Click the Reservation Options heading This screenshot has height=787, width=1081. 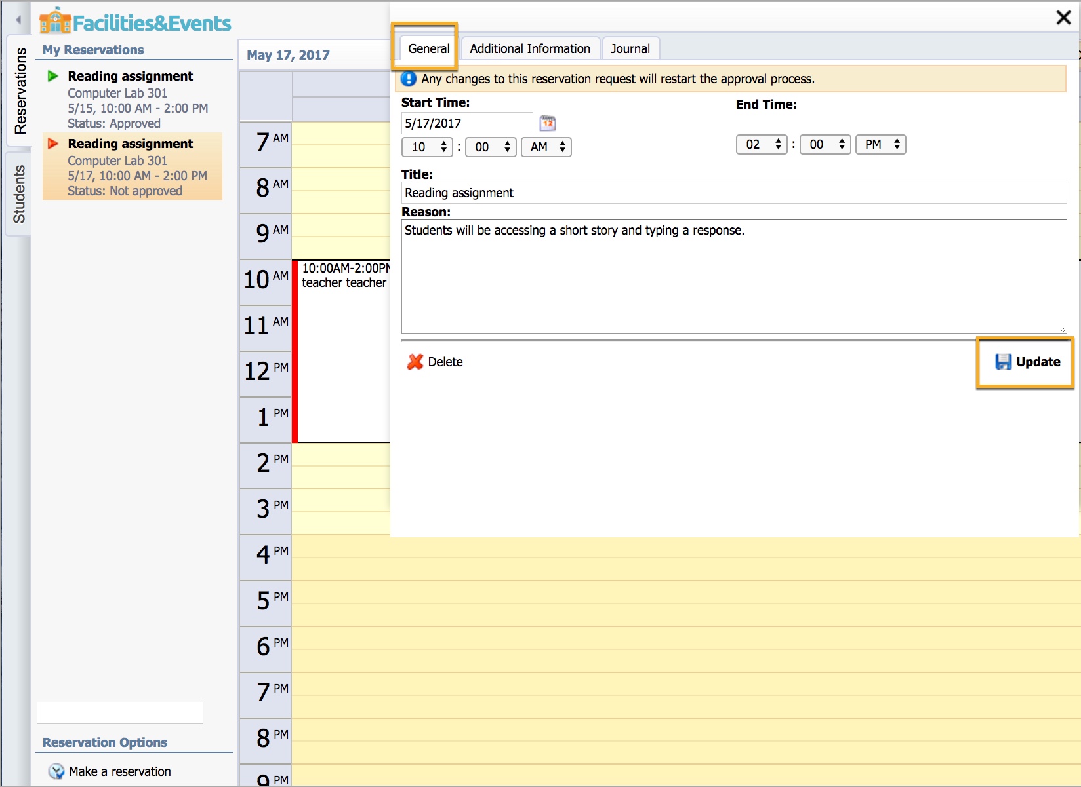105,742
